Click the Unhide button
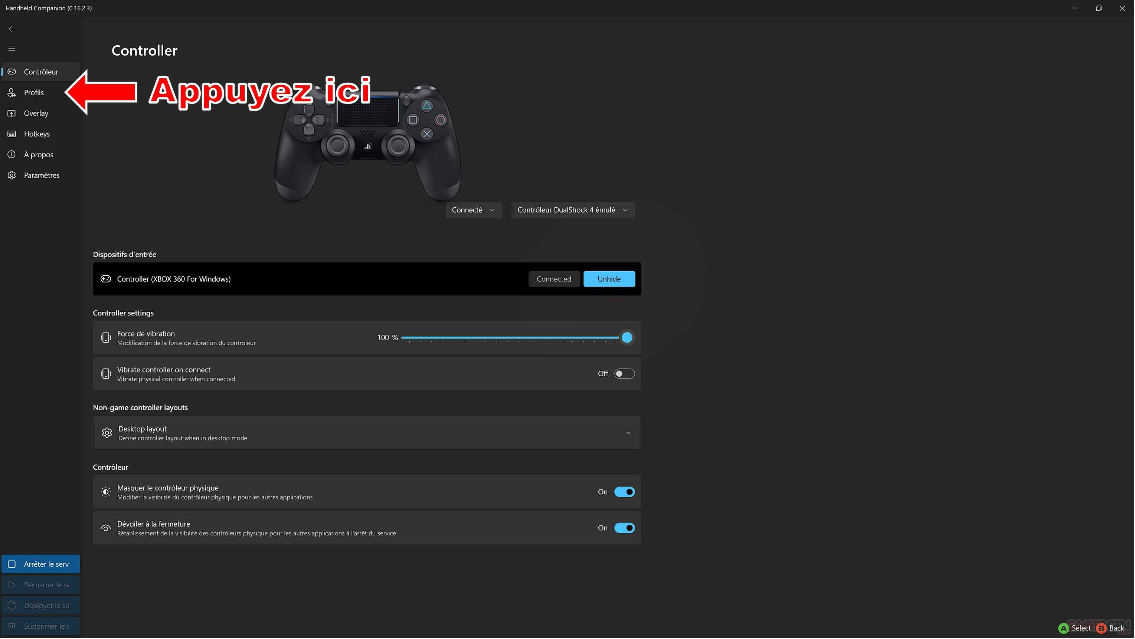This screenshot has width=1135, height=639. click(x=609, y=279)
